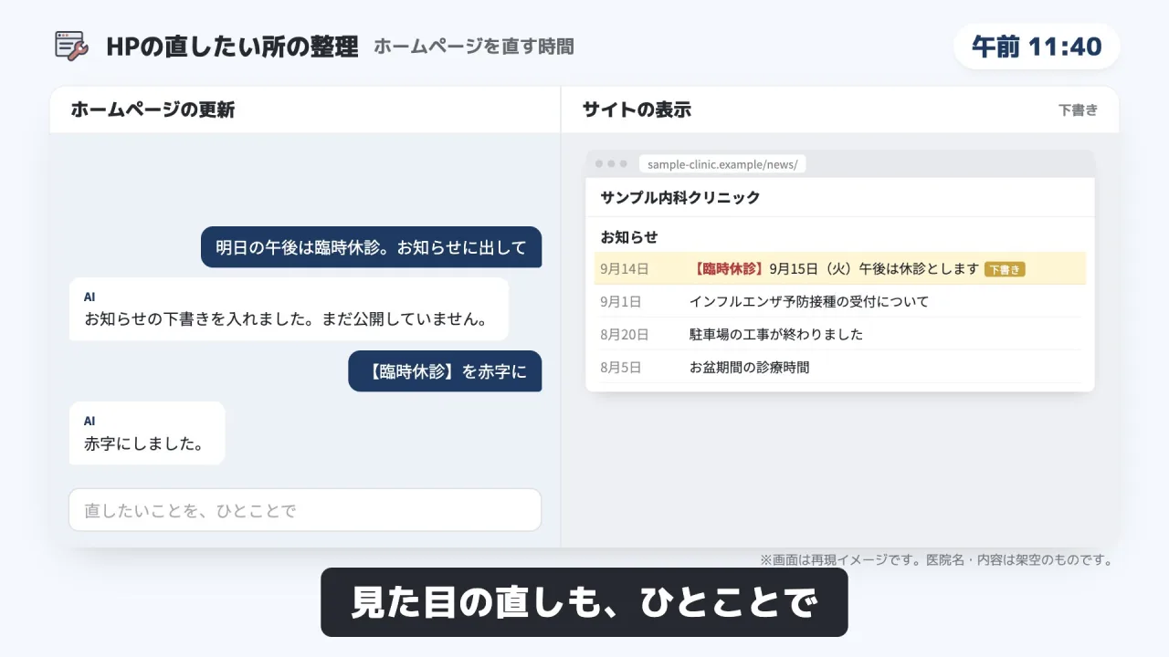Click the input field 直したいことを、ひとことで
This screenshot has height=657, width=1169.
point(305,510)
